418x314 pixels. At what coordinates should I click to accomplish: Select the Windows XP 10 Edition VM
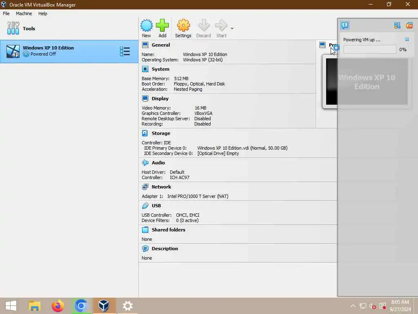pos(69,52)
